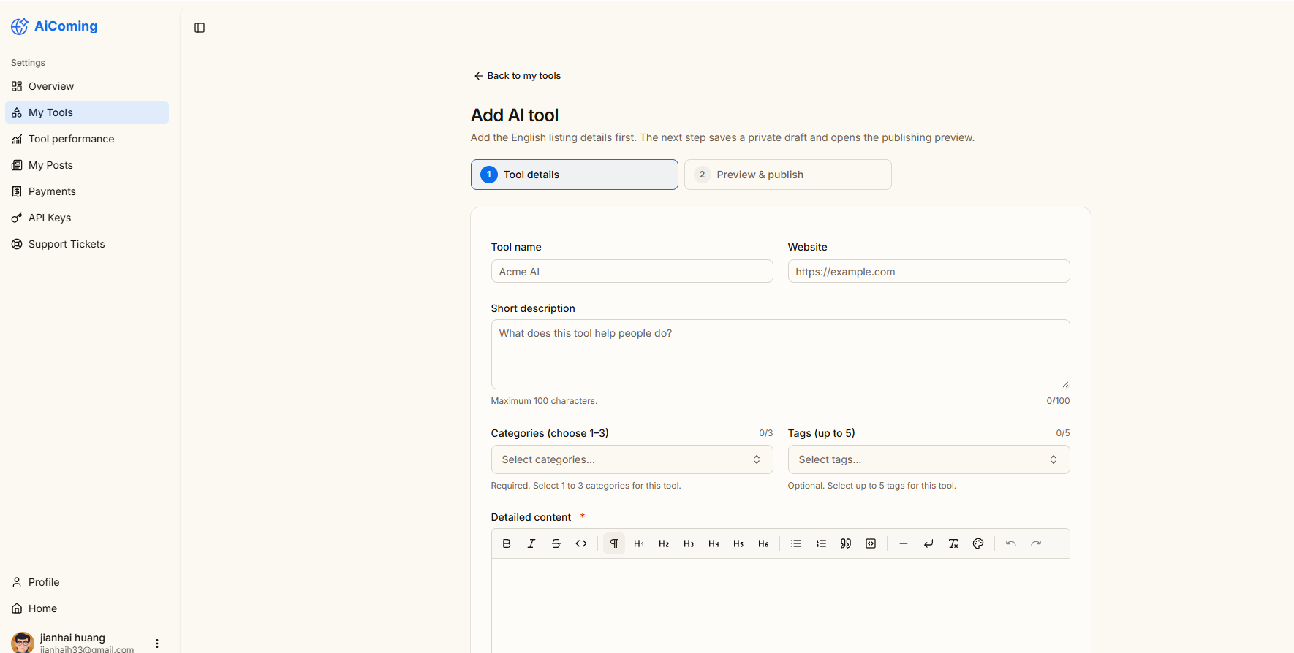Image resolution: width=1294 pixels, height=653 pixels.
Task: Insert a code block
Action: [x=871, y=543]
